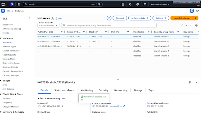Open the AWS home logo
The height and width of the screenshot is (113, 201).
tap(3, 4)
